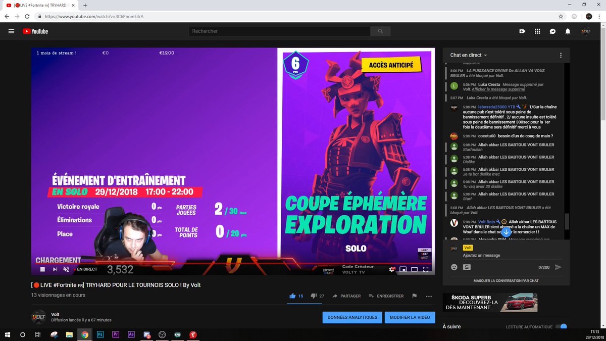The width and height of the screenshot is (606, 341).
Task: Open a new browser tab
Action: click(x=85, y=5)
